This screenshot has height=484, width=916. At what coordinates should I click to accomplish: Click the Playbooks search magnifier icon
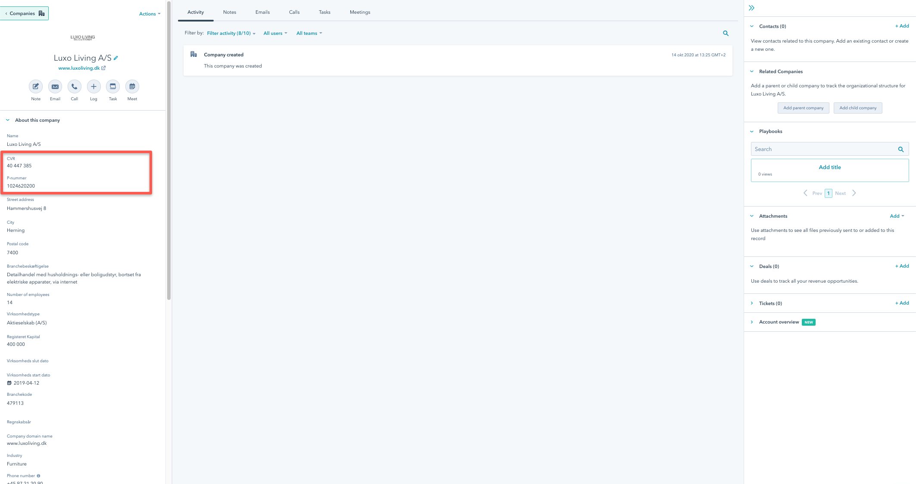tap(901, 149)
